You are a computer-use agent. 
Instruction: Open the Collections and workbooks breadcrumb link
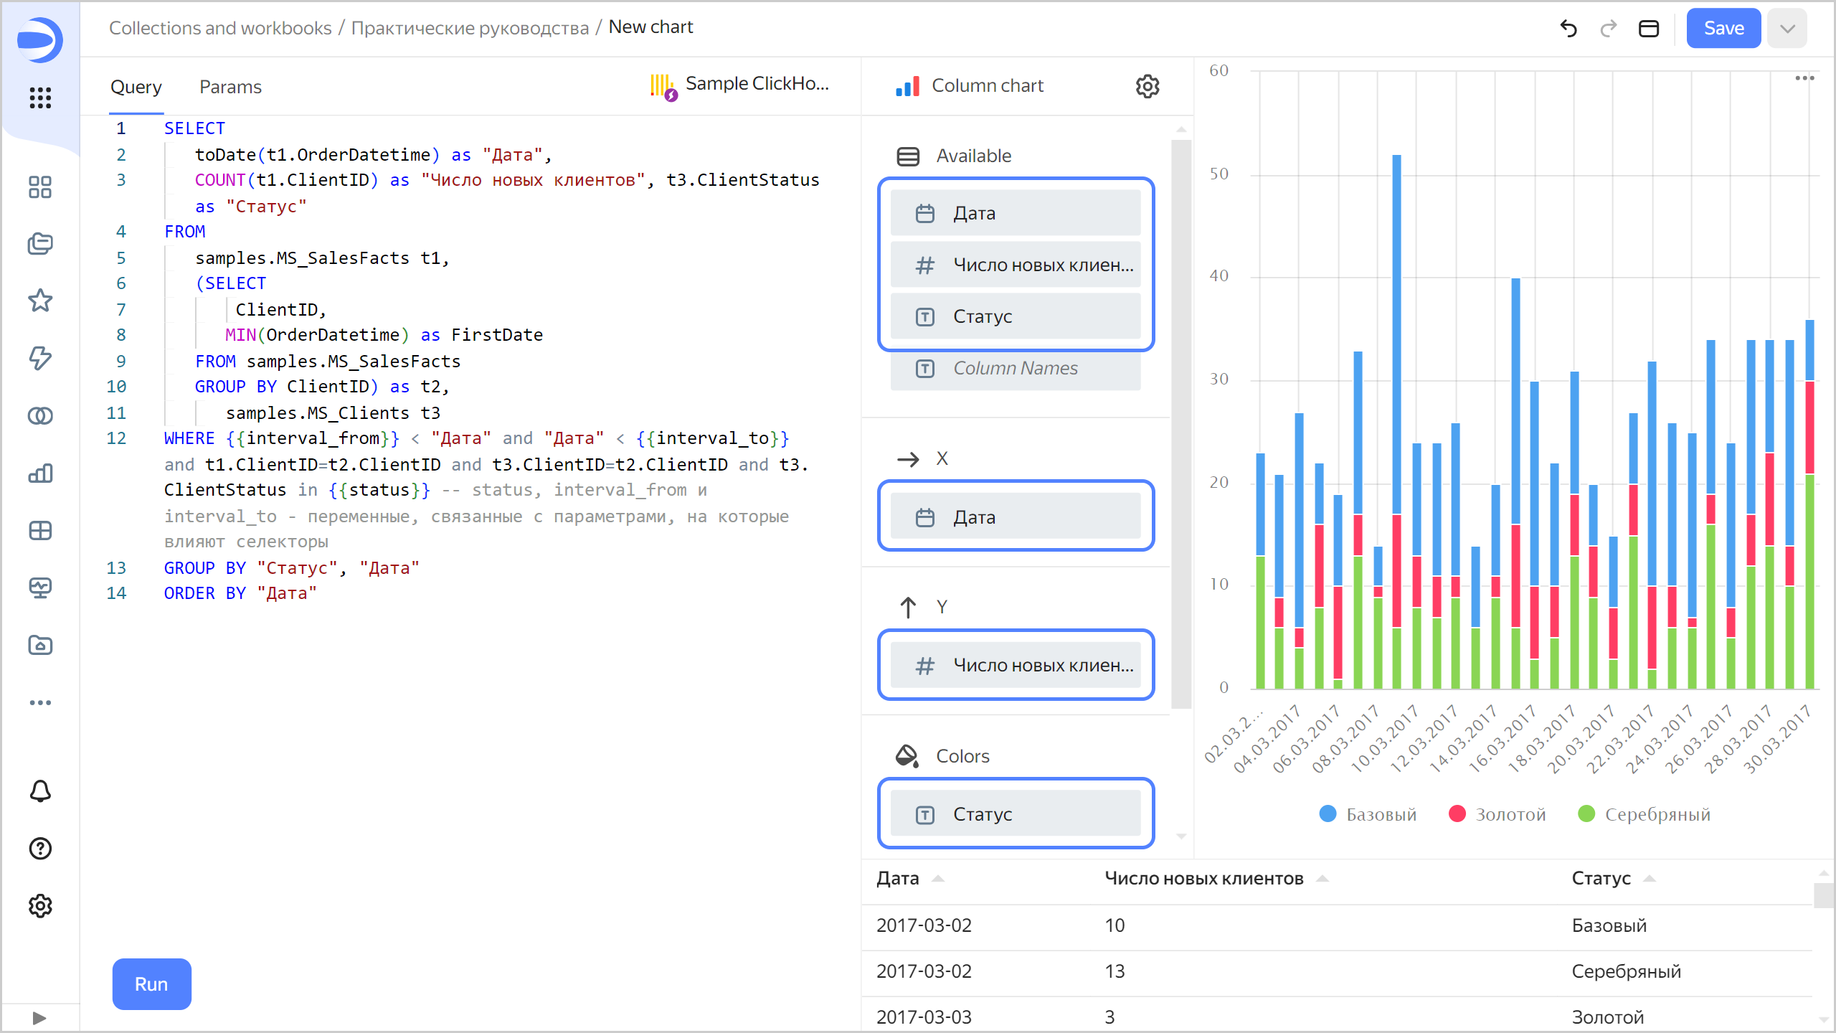point(219,28)
